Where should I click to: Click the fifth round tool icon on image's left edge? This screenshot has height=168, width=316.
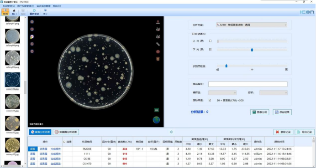[x=32, y=51]
